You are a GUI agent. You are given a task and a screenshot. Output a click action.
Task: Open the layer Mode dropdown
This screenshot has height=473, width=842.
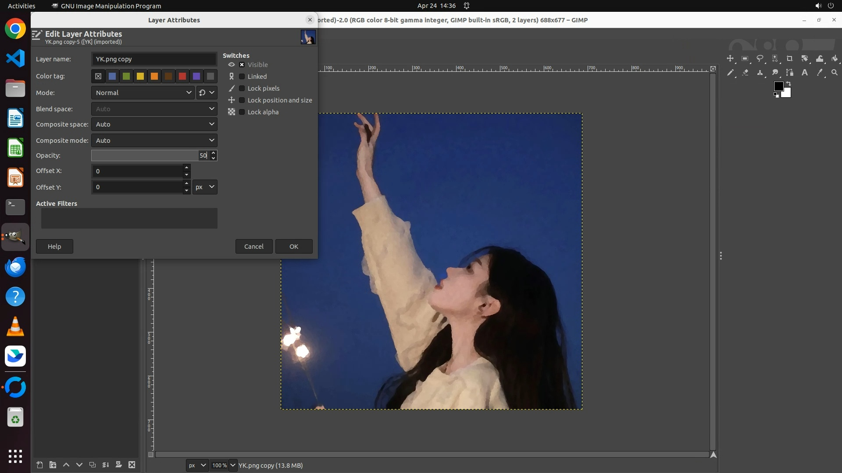pyautogui.click(x=143, y=93)
